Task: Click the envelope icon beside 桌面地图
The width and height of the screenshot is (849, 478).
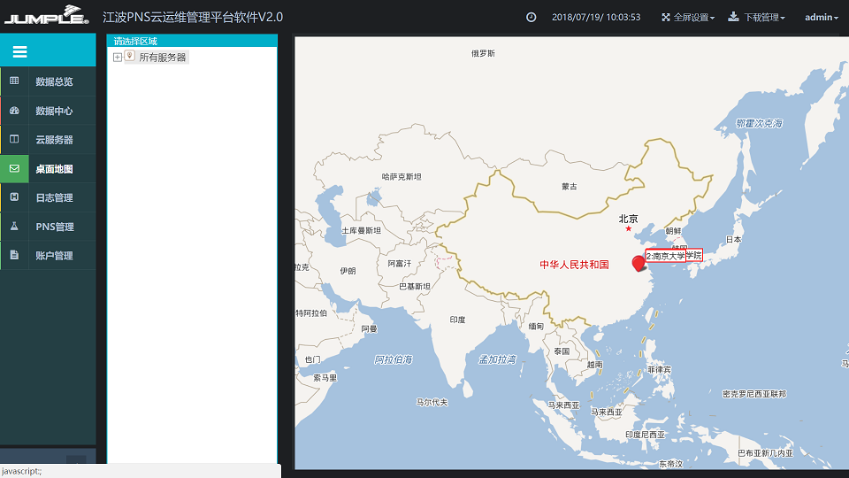Action: tap(14, 168)
